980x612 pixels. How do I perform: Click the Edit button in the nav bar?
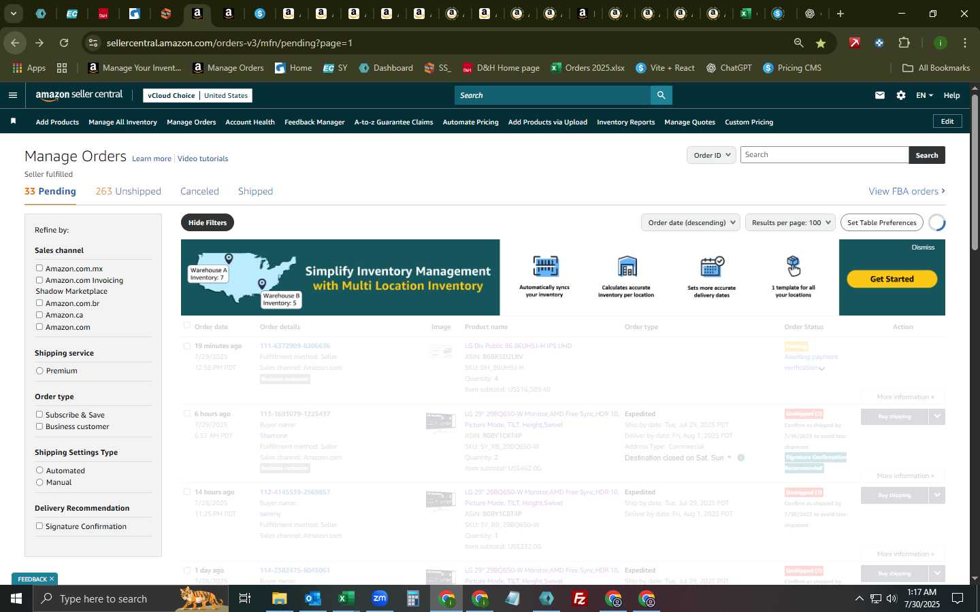click(947, 121)
